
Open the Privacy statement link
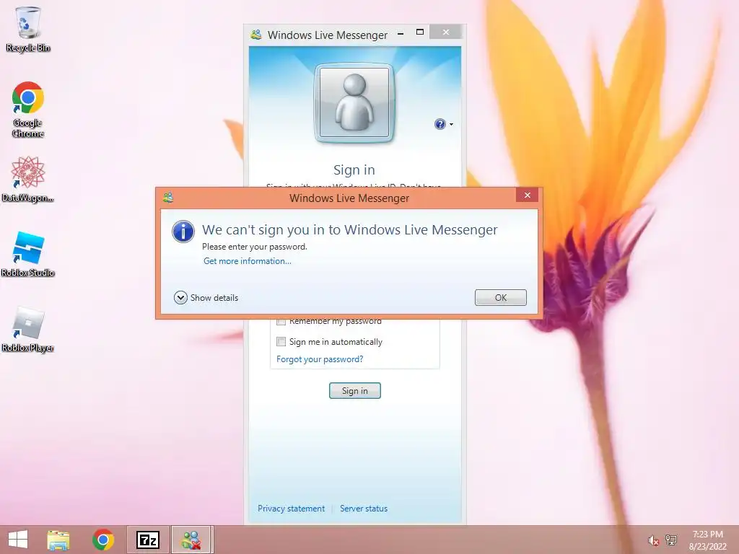(x=292, y=509)
